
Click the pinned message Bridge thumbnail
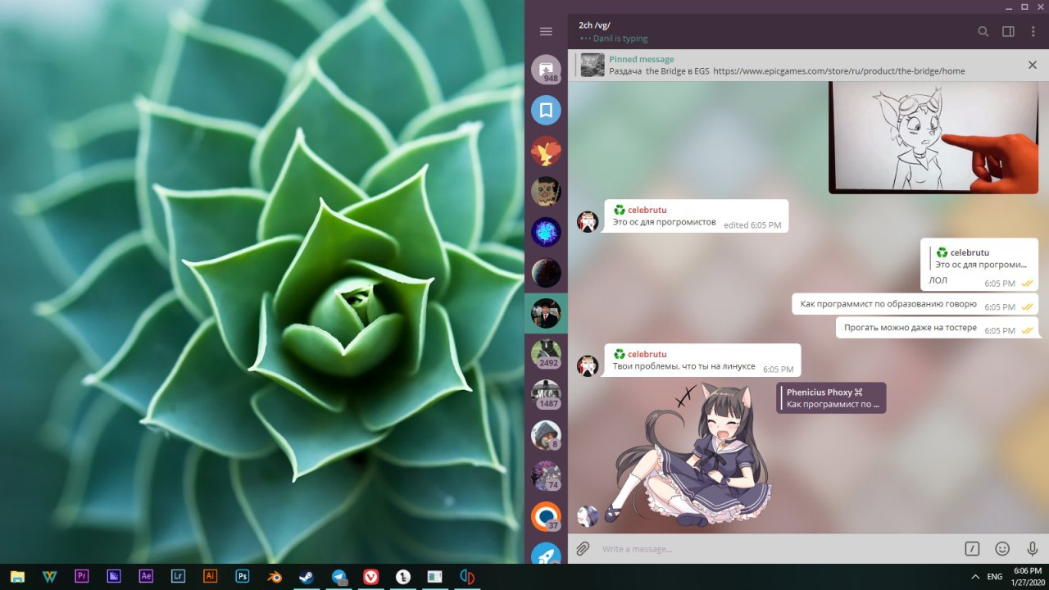pyautogui.click(x=593, y=66)
